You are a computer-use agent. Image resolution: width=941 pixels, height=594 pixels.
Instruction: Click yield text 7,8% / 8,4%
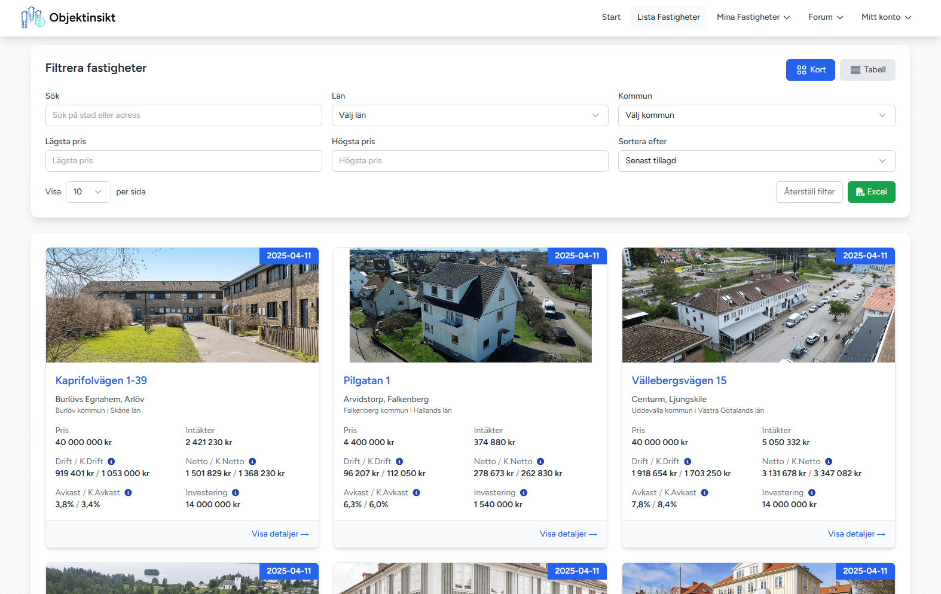coord(654,505)
